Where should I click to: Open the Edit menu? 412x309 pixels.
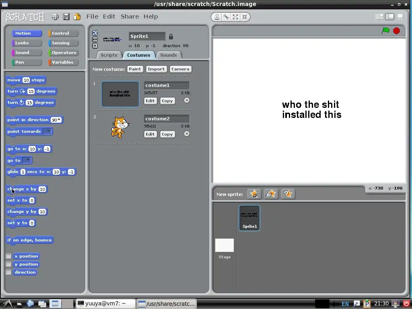click(109, 16)
